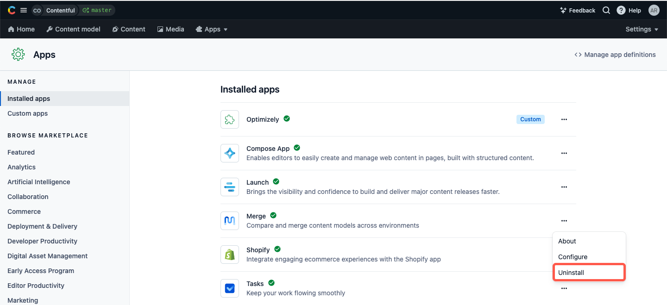Open Artificial Intelligence category

(39, 182)
